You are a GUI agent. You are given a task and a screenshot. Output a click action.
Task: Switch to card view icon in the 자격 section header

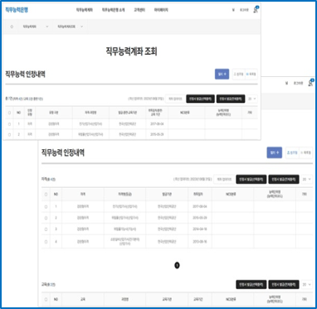click(x=292, y=152)
